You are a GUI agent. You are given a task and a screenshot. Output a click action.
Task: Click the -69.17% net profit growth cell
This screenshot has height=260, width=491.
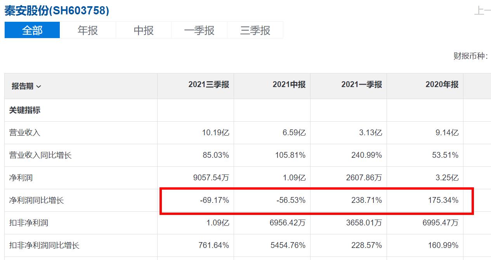[214, 200]
